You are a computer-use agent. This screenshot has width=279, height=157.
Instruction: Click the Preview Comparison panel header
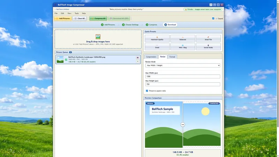183,98
